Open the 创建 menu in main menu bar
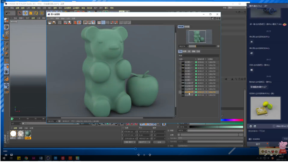Screen dimensions: 288x162 17,8
